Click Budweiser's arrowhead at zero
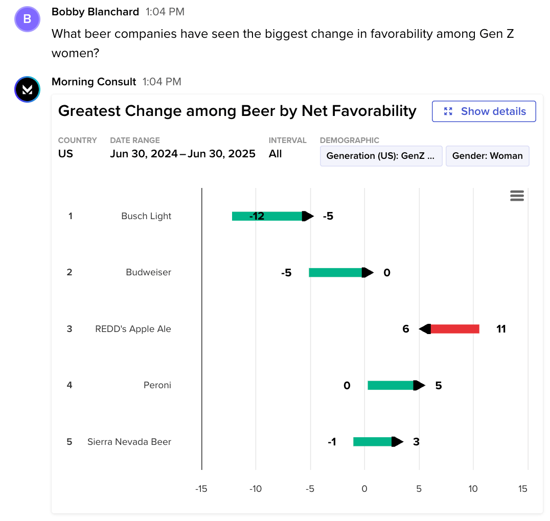 [368, 272]
